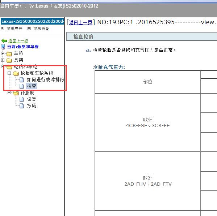Click the computer icon beside 当前:悬架和车桥
This screenshot has width=217, height=216.
tap(3, 47)
